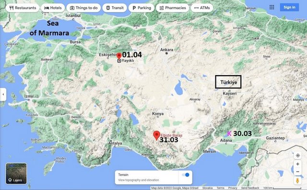This screenshot has height=190, width=307.
Task: Click the Bursa city label
Action: point(75,42)
